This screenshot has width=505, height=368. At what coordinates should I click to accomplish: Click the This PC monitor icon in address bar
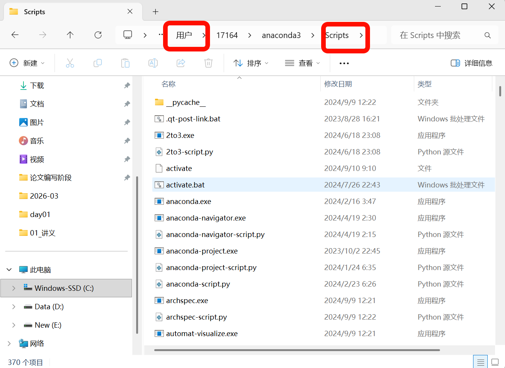[128, 35]
